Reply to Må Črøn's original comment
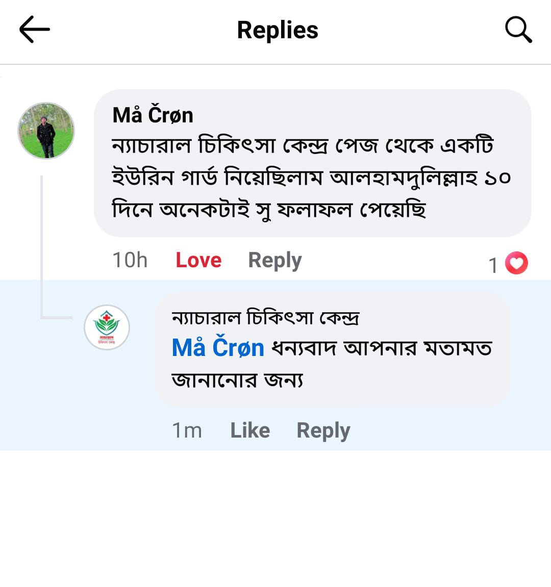 274,260
